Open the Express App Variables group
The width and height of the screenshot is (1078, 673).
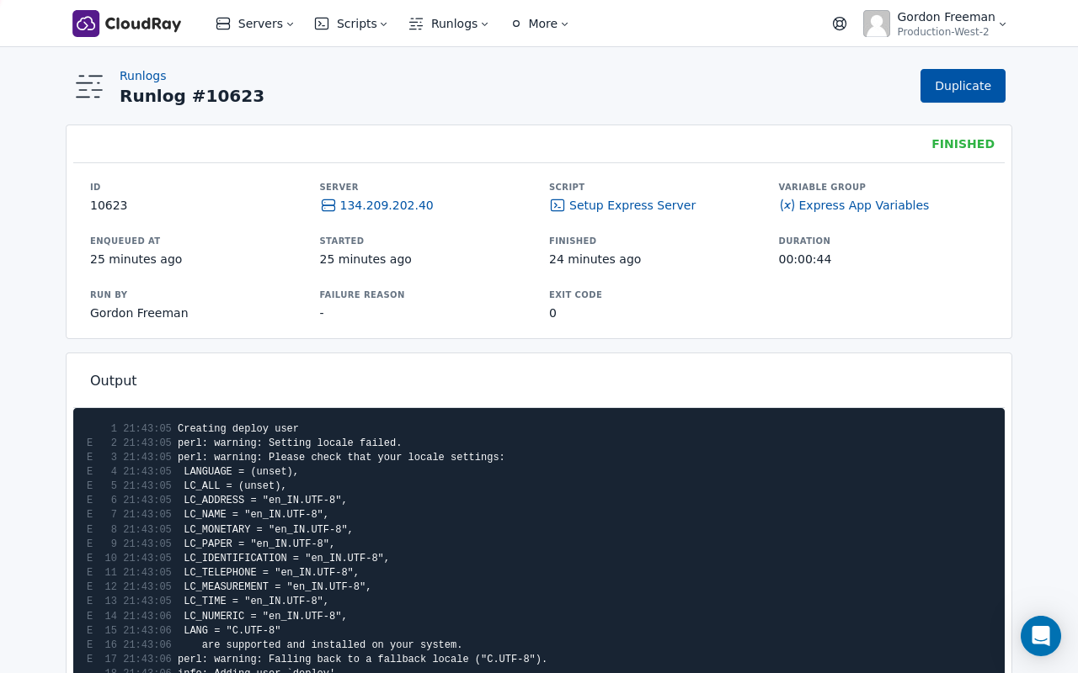pos(865,204)
